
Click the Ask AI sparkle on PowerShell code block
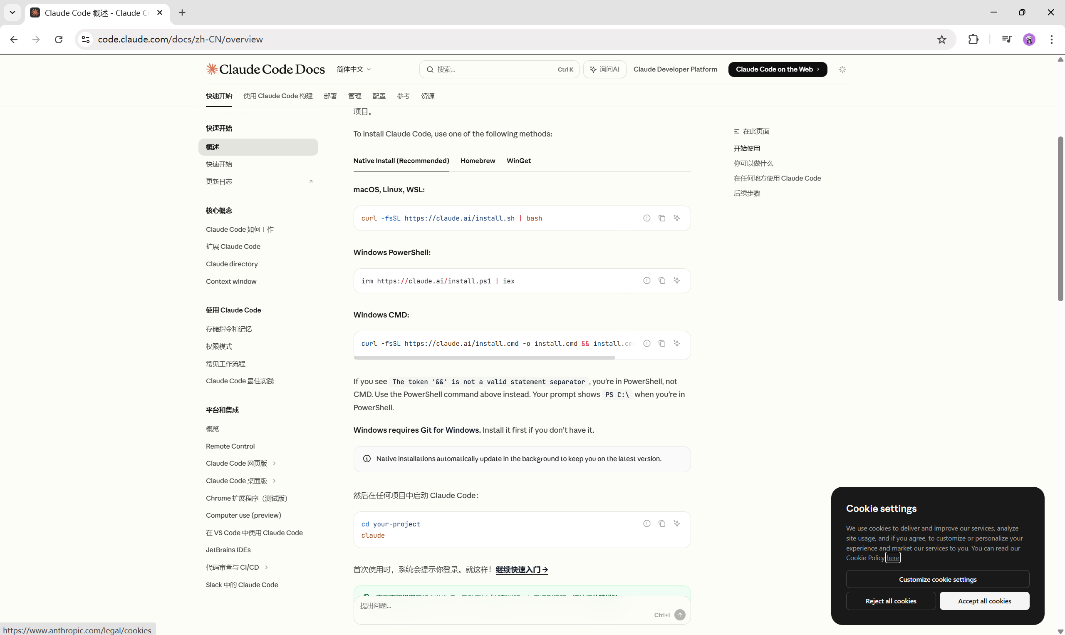[676, 281]
